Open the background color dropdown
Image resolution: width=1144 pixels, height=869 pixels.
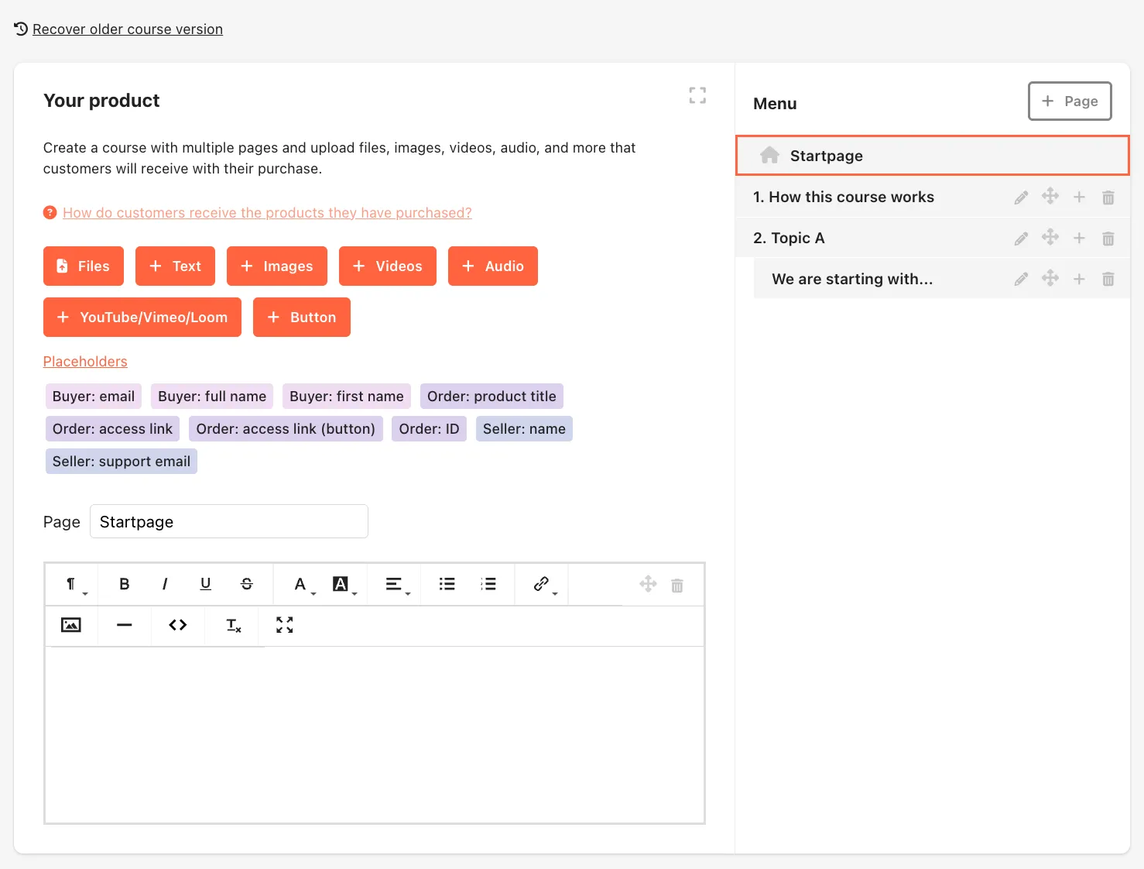click(x=344, y=585)
